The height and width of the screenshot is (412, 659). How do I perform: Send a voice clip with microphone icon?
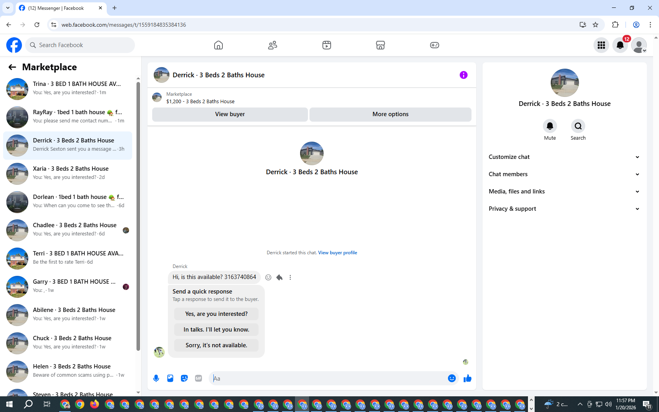pyautogui.click(x=156, y=378)
